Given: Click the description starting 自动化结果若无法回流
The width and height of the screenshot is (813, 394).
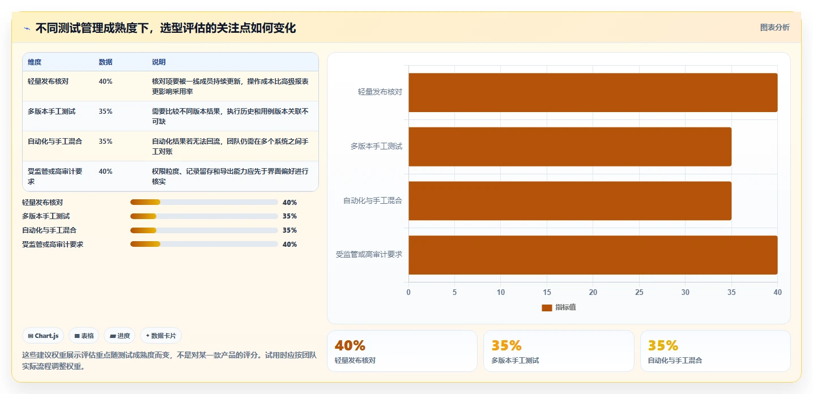Looking at the screenshot, I should (230, 146).
